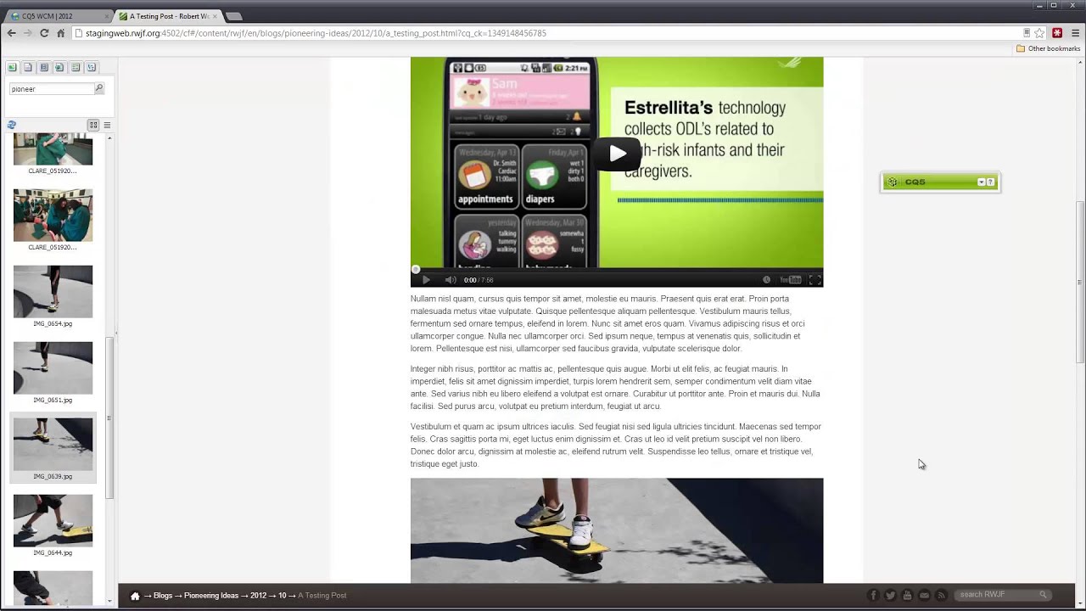Open the email icon in the footer
The image size is (1086, 611).
pos(924,595)
